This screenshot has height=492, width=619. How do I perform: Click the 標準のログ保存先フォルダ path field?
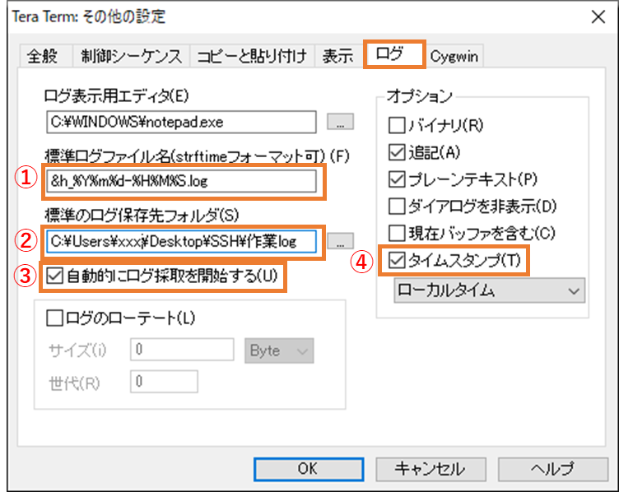(x=181, y=241)
